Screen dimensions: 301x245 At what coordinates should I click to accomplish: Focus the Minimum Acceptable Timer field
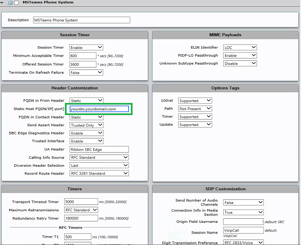click(83, 56)
